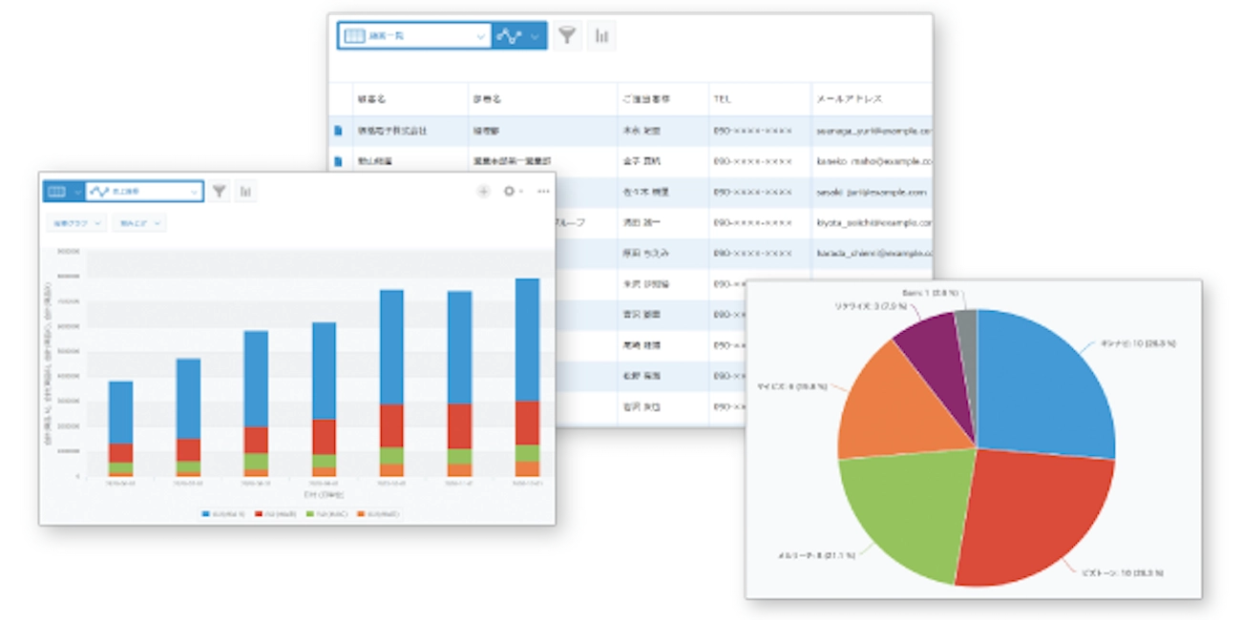
Task: Click the plus add record icon
Action: click(x=483, y=192)
